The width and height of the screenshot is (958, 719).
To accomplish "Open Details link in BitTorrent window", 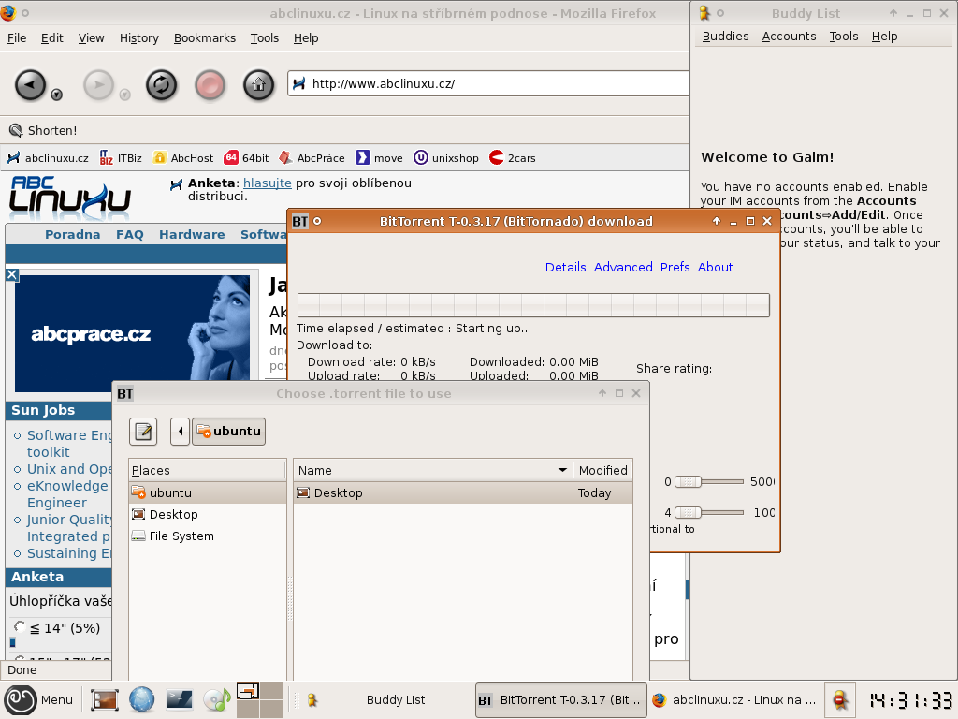I will point(565,267).
